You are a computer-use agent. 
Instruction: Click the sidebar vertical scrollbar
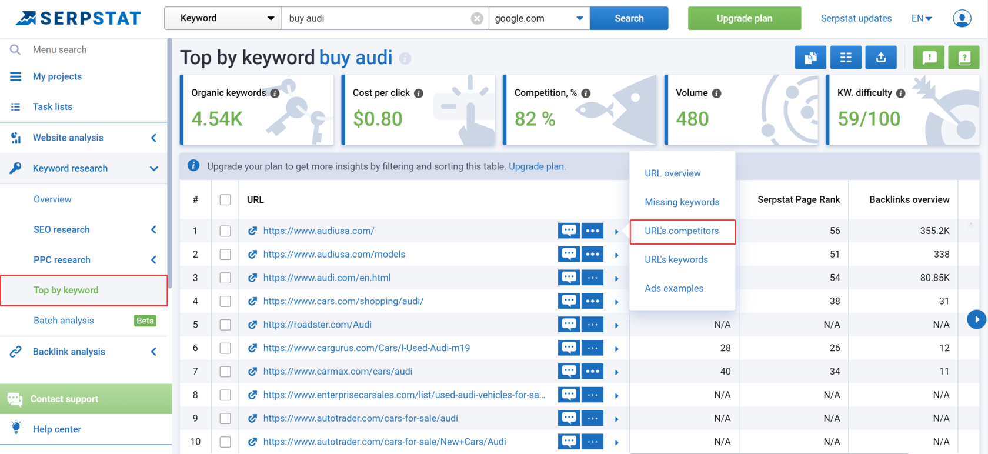[170, 165]
